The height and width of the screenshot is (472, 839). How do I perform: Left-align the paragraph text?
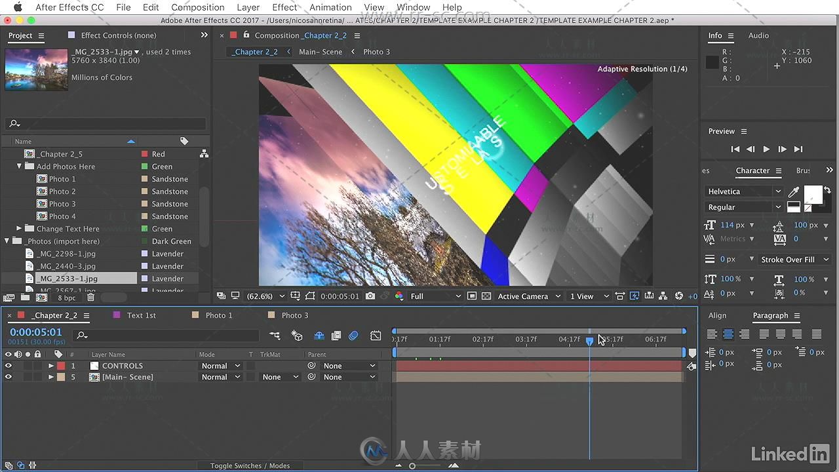[x=712, y=334]
